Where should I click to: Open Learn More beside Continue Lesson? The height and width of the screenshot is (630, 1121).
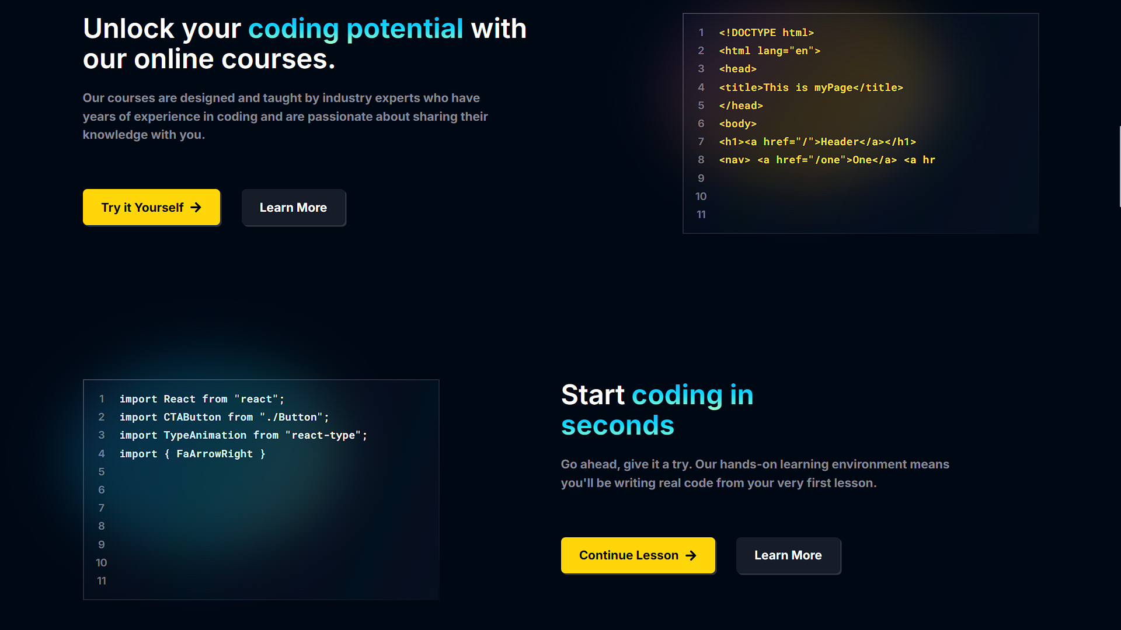[788, 555]
